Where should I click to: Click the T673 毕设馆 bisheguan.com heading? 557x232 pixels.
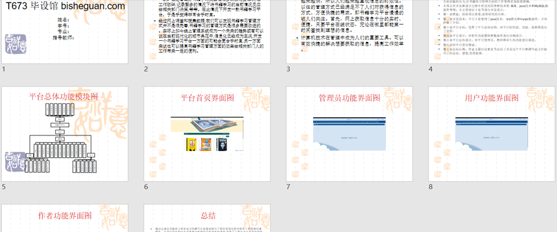pos(65,6)
